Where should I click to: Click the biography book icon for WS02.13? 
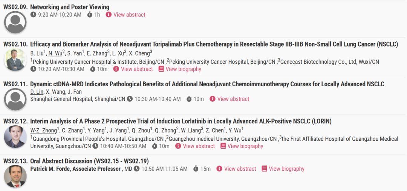[x=264, y=169]
